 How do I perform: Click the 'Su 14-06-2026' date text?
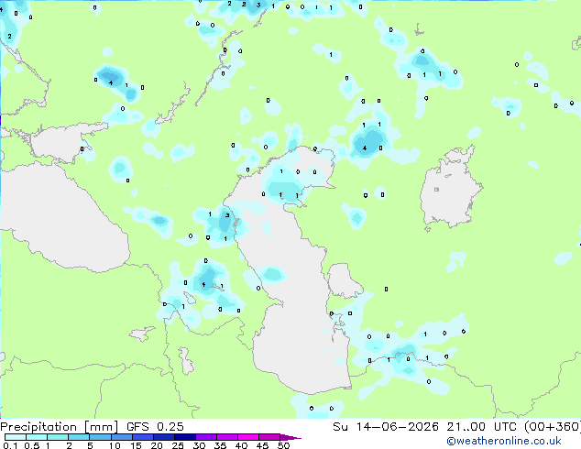[x=386, y=427]
